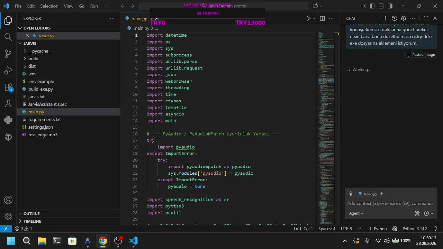Open test_edge.mp3 file
Viewport: 443px width, 249px height.
coord(68,135)
